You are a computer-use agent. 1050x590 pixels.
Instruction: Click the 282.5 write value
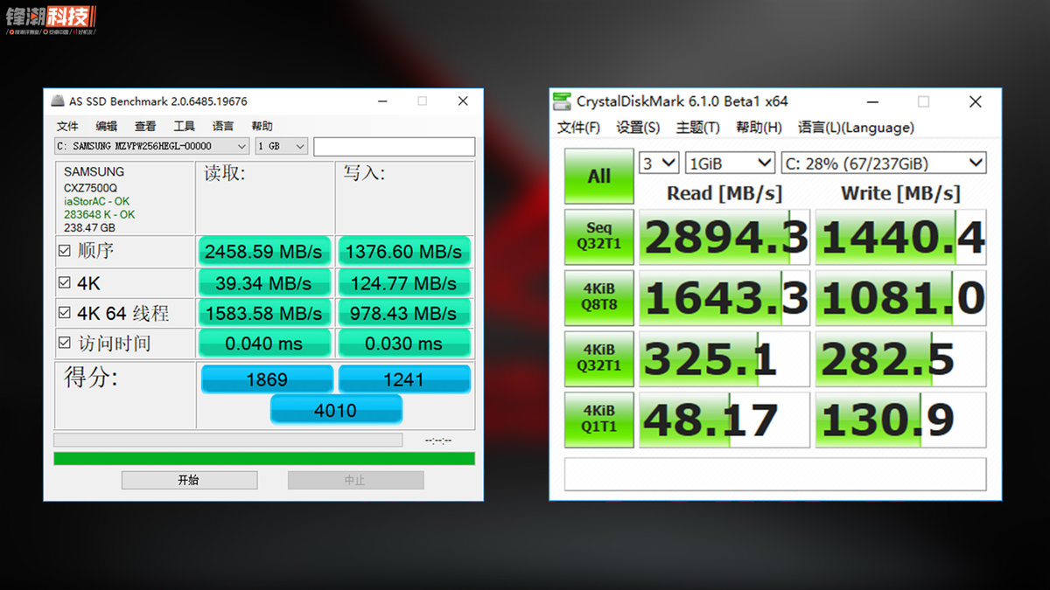(901, 359)
